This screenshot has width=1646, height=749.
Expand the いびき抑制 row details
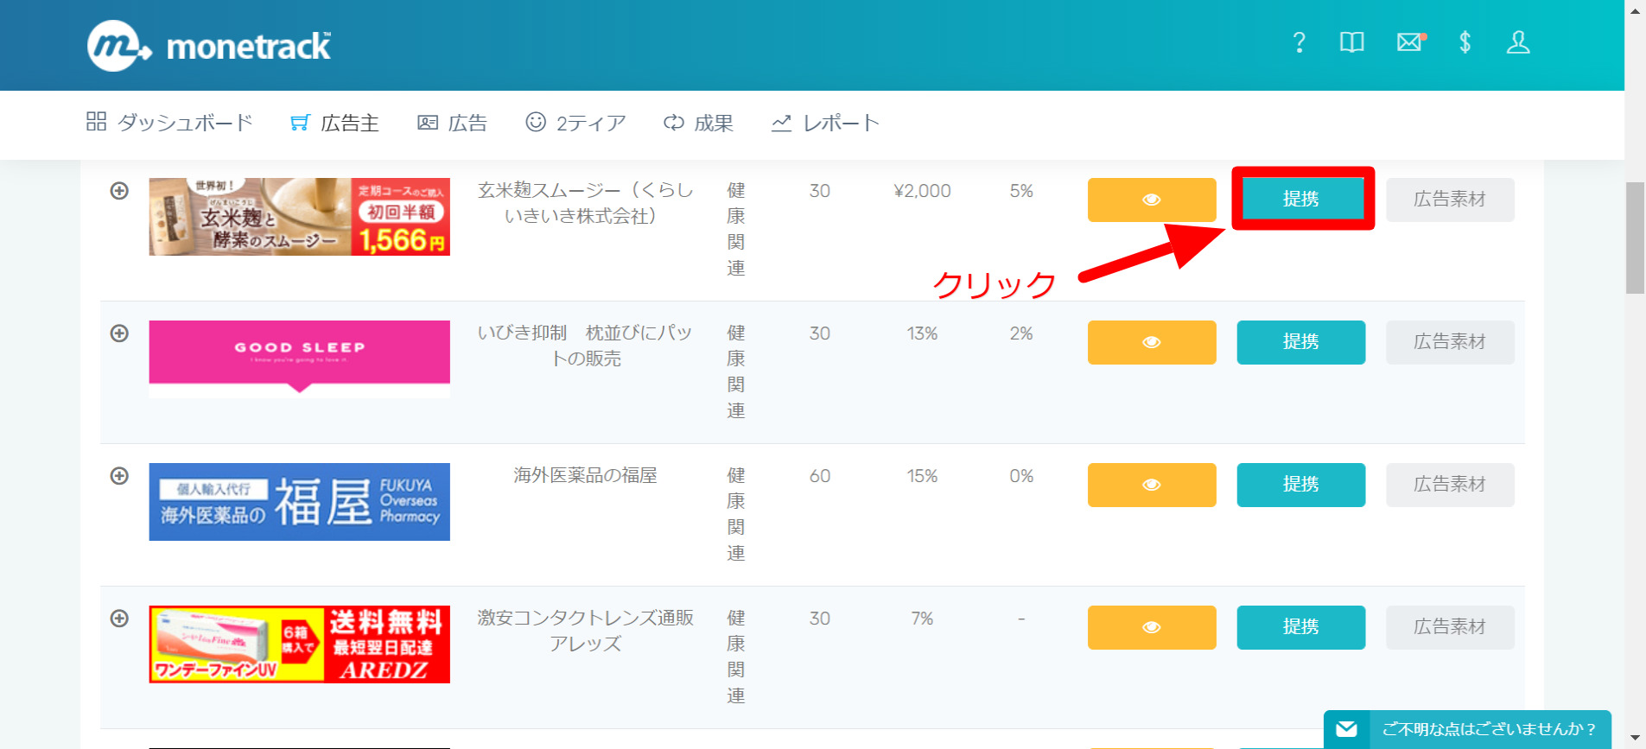[x=119, y=333]
